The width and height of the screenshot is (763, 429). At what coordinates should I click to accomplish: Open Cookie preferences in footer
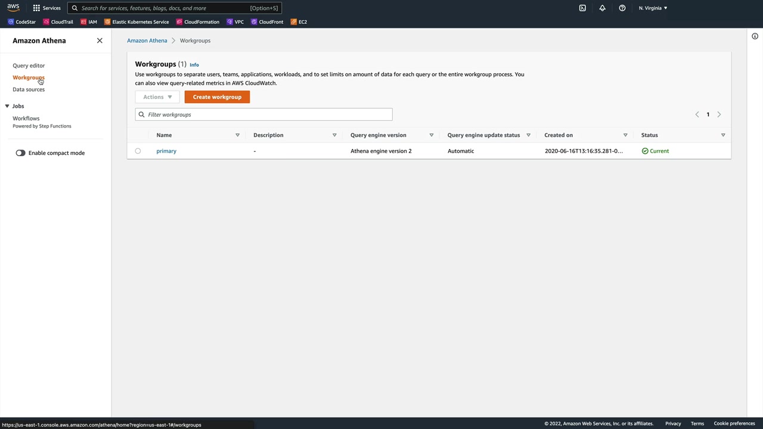[734, 424]
